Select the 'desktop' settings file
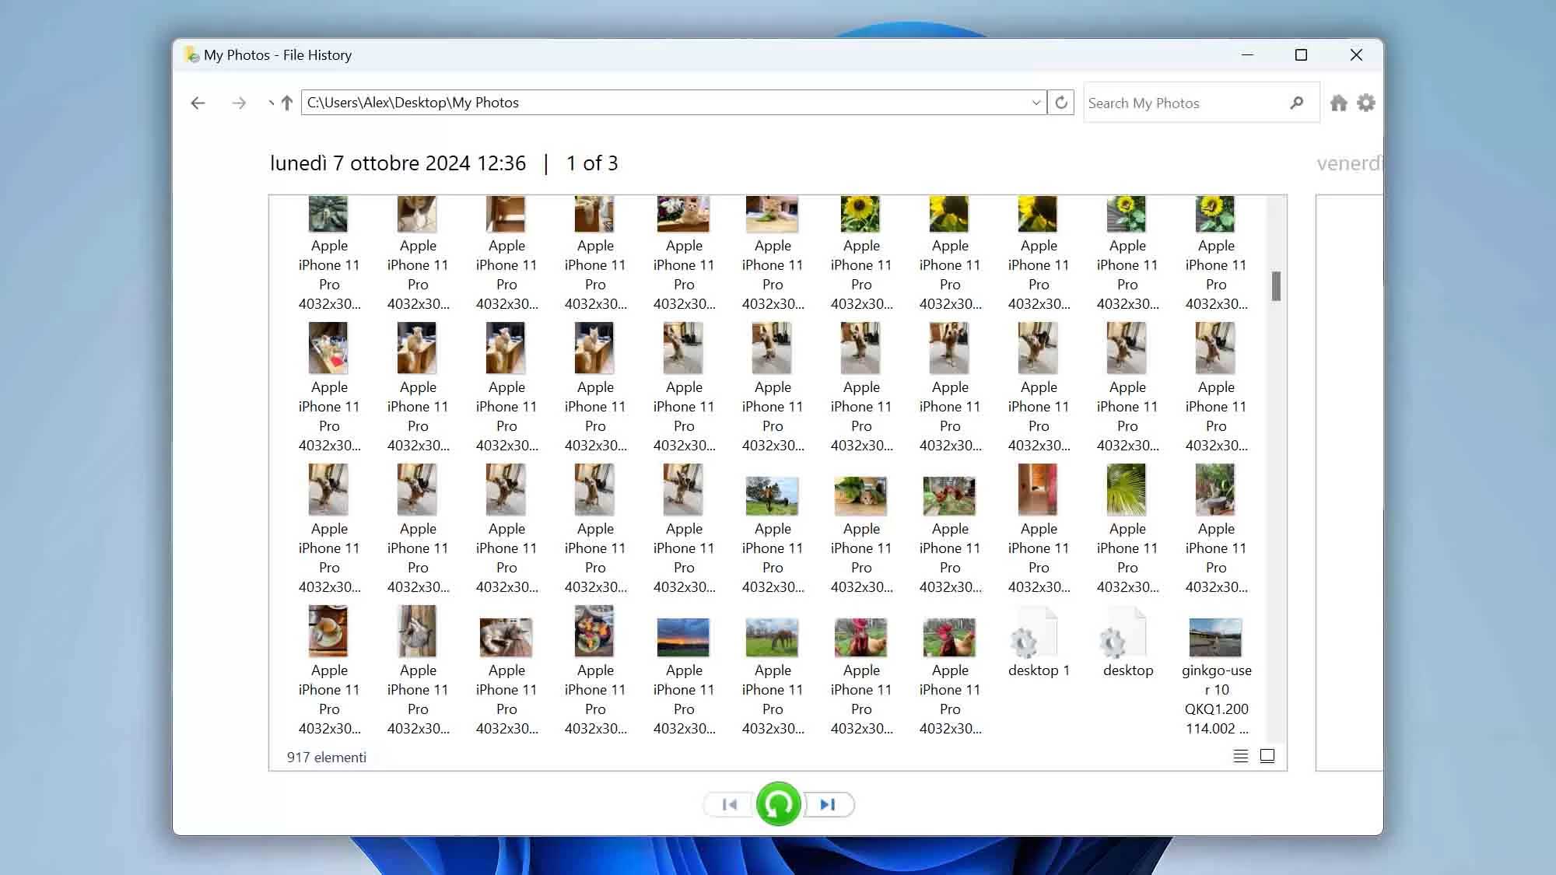This screenshot has width=1556, height=875. coord(1127,642)
